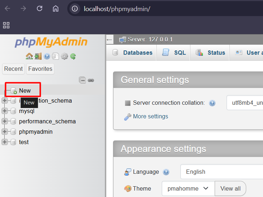This screenshot has width=263, height=197.
Task: Click help icon beside Server connection collation
Action: coord(212,103)
